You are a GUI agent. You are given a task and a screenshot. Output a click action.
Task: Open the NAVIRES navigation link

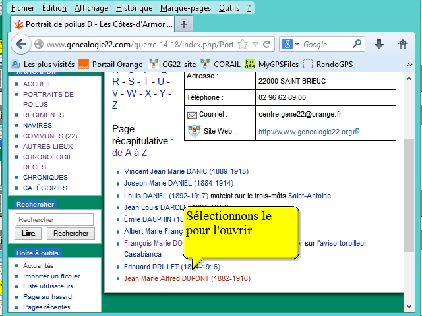pos(38,125)
